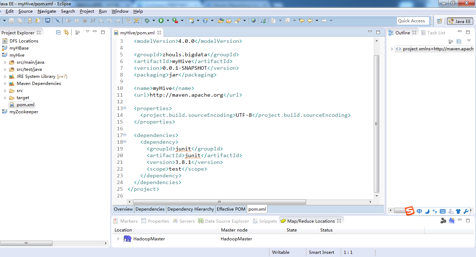
Task: Click the editor horizontal scrollbar
Action: coord(219,202)
